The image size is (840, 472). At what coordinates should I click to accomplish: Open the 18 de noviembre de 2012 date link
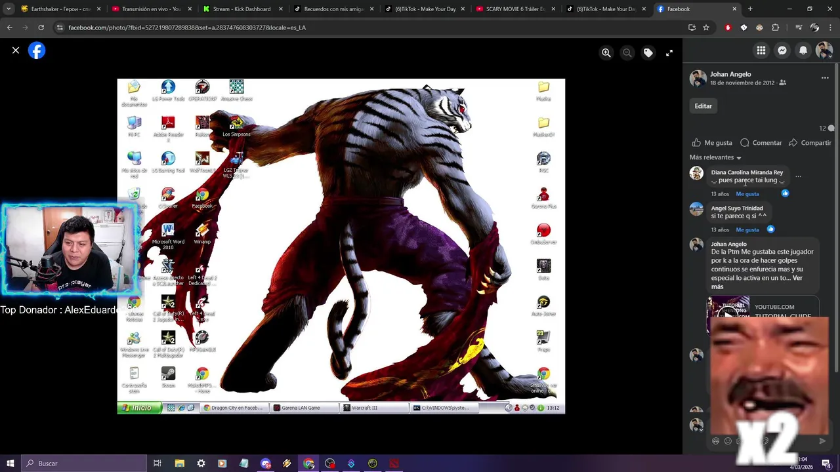pos(742,83)
